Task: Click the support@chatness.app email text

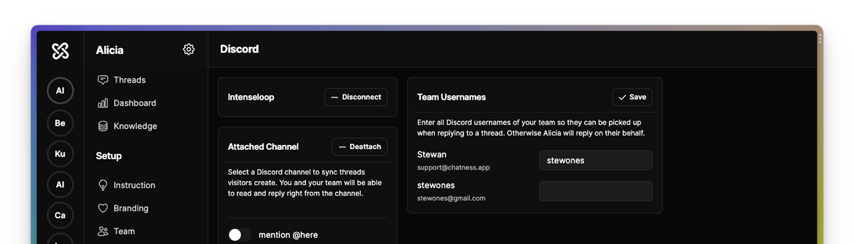Action: tap(453, 167)
